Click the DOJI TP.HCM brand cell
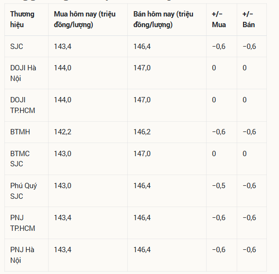Image resolution: width=279 pixels, height=274 pixels. point(22,105)
